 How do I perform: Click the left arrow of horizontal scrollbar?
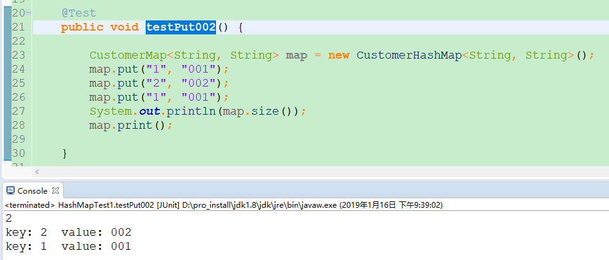[x=37, y=171]
